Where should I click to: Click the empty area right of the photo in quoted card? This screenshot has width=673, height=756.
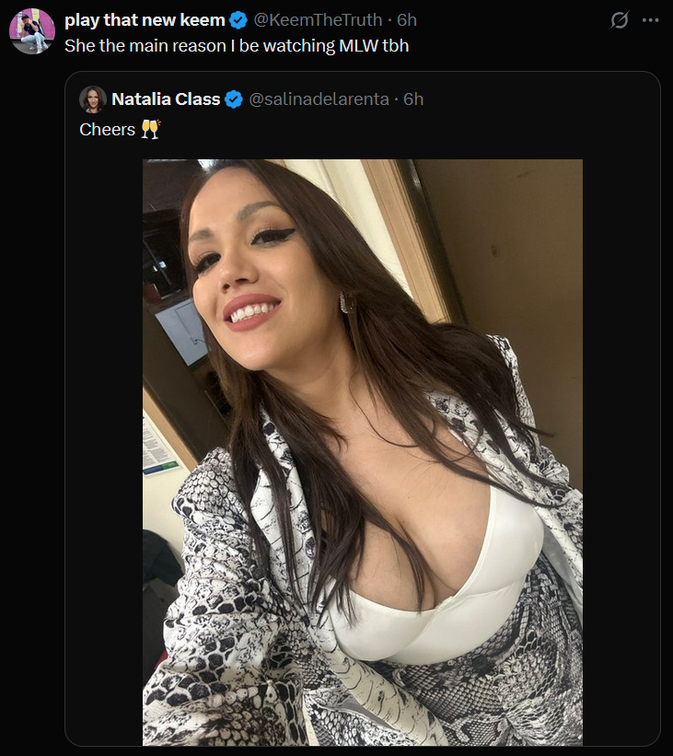(621, 452)
